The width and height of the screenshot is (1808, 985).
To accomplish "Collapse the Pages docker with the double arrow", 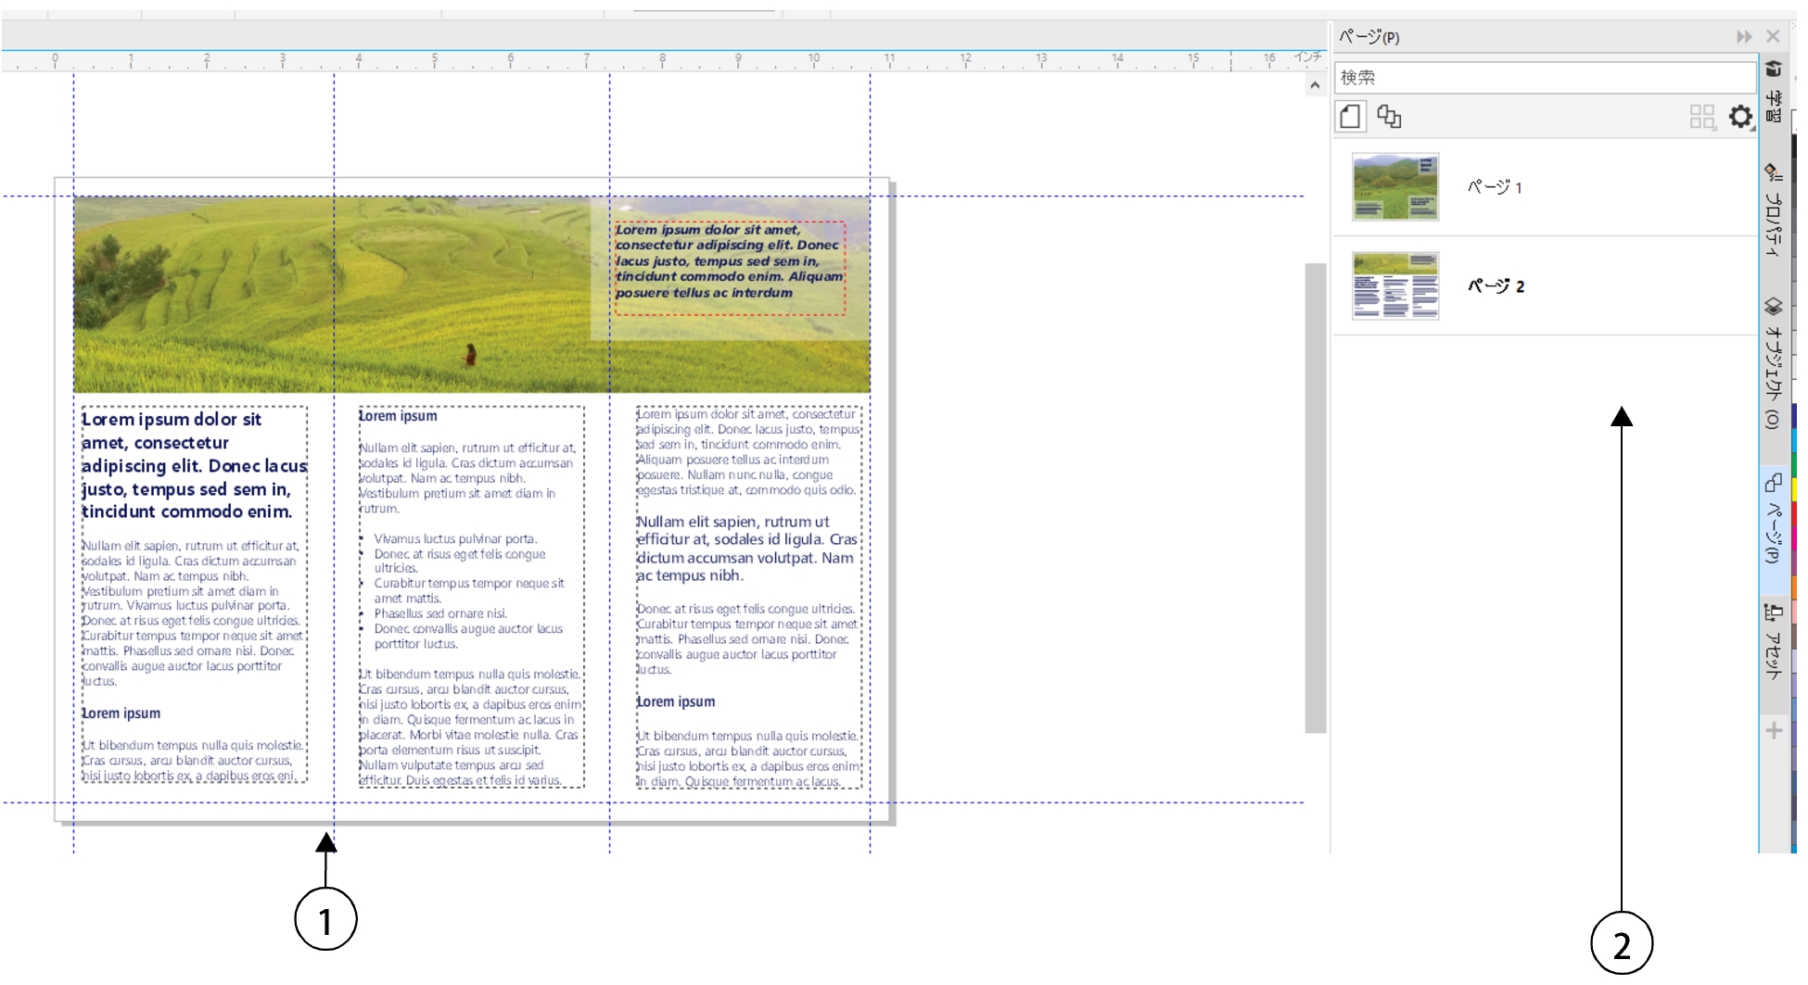I will click(1744, 36).
